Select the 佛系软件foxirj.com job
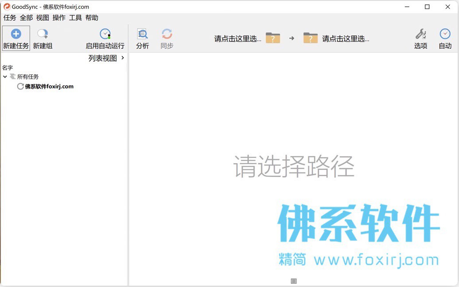Viewport: 459px width, 287px height. coord(45,86)
